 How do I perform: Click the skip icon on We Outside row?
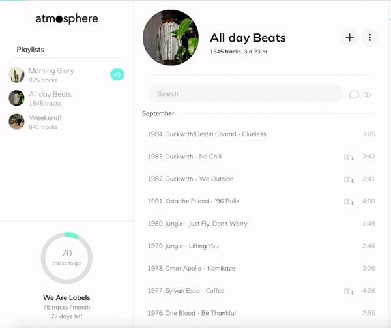click(349, 179)
